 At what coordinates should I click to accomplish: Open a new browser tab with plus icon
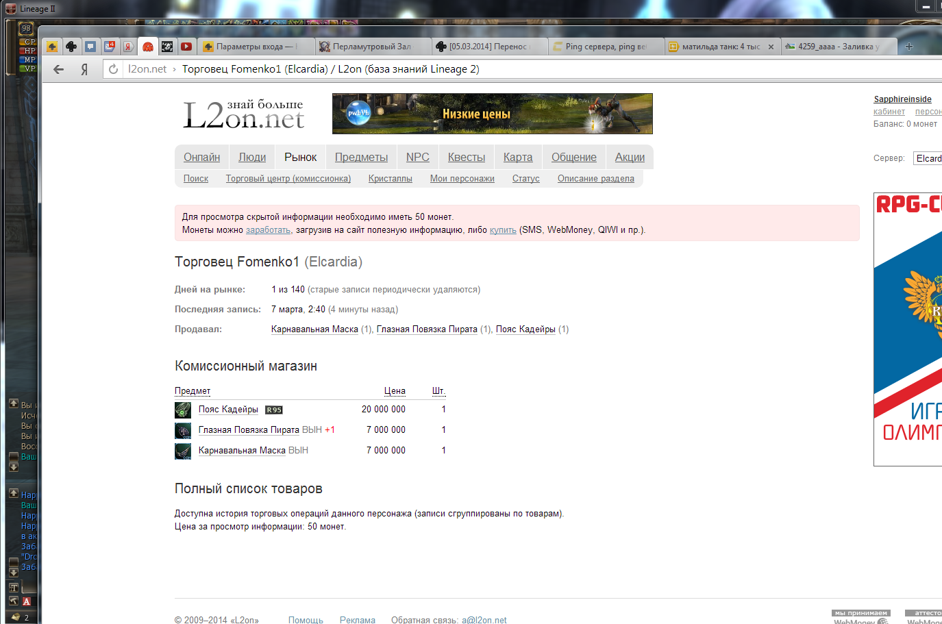pyautogui.click(x=909, y=47)
